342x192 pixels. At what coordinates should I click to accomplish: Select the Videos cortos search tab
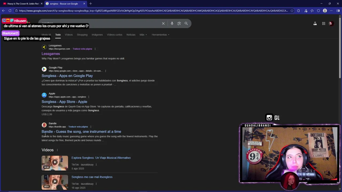[x=115, y=35]
